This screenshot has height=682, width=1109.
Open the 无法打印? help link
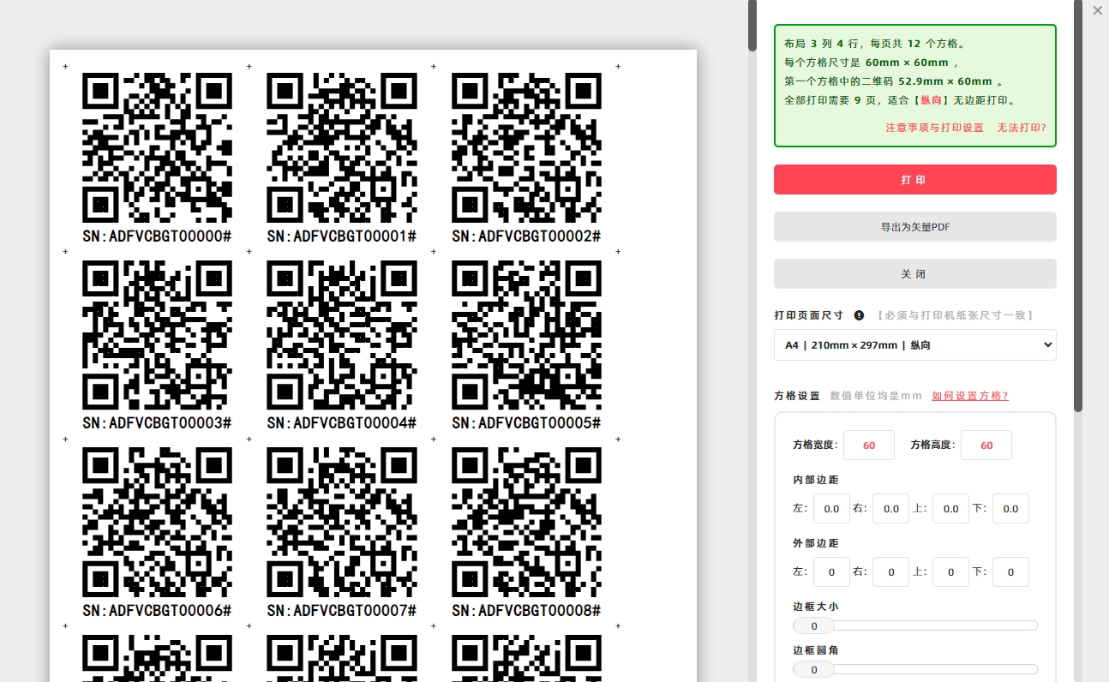1021,128
